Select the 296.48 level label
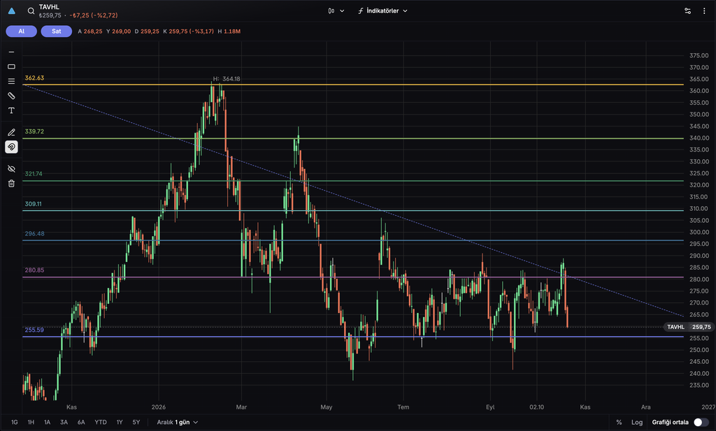This screenshot has width=716, height=431. 34,233
